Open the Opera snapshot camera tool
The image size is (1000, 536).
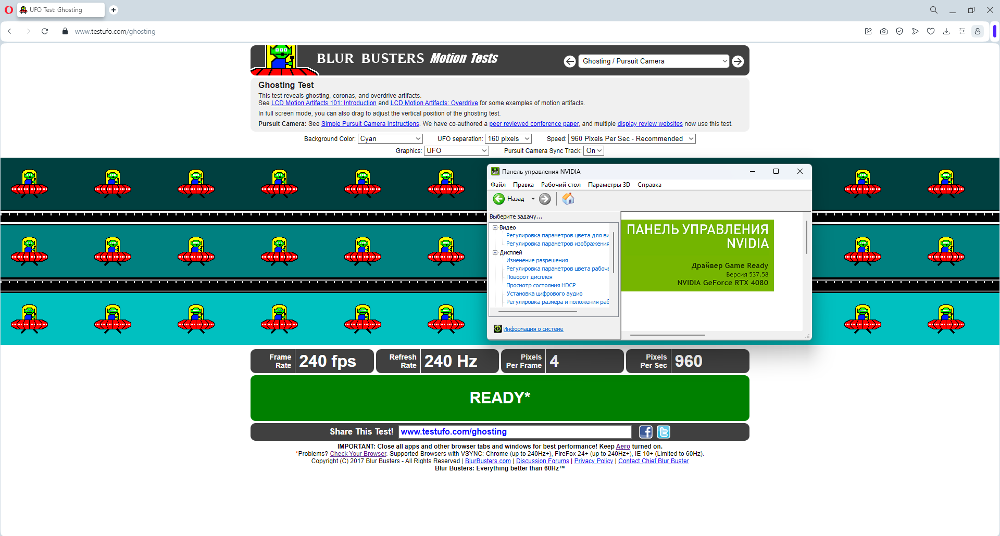point(884,31)
